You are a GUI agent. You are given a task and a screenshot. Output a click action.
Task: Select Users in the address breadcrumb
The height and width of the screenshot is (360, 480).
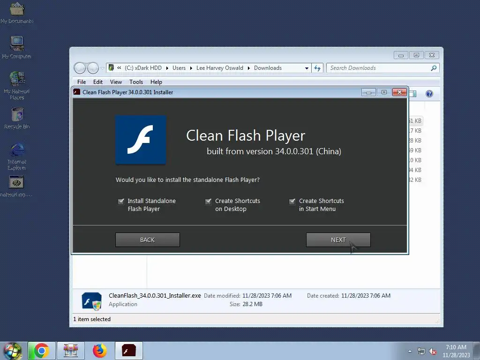coord(179,68)
